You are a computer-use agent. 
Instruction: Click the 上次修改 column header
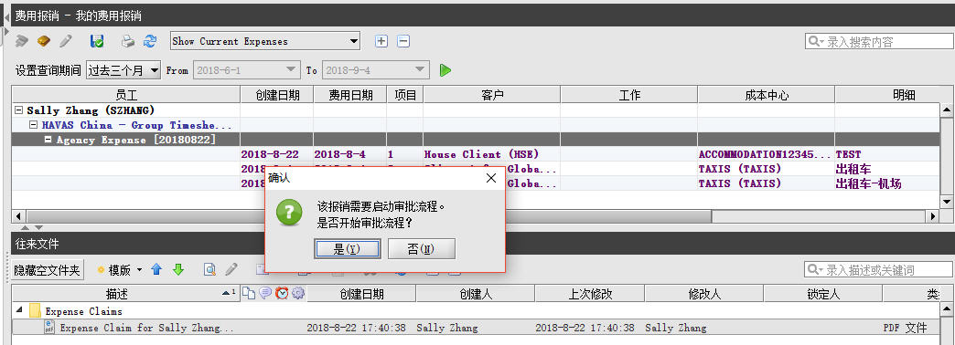point(590,294)
